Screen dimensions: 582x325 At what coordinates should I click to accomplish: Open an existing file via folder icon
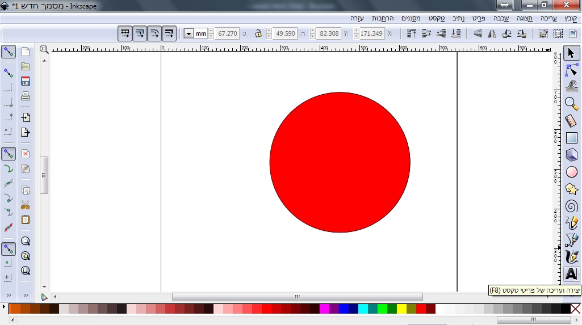tap(25, 67)
